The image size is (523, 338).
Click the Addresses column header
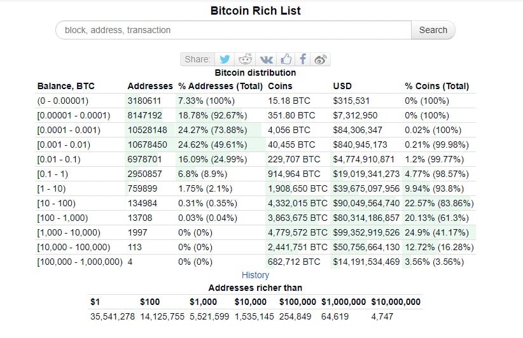pyautogui.click(x=150, y=86)
